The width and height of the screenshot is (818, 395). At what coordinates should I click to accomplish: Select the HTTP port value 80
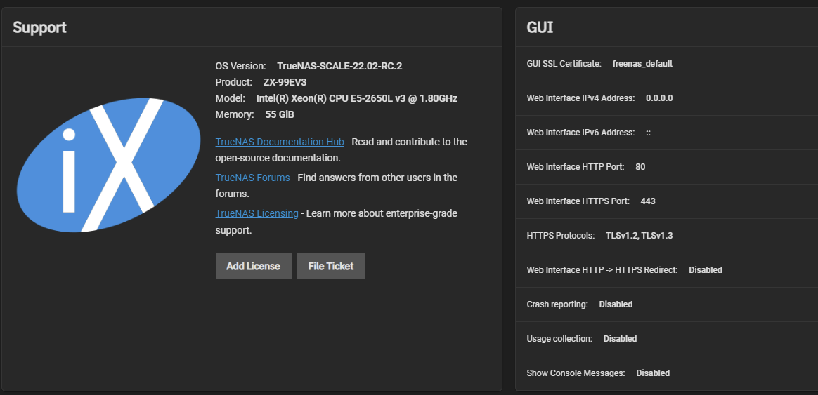[x=640, y=167]
